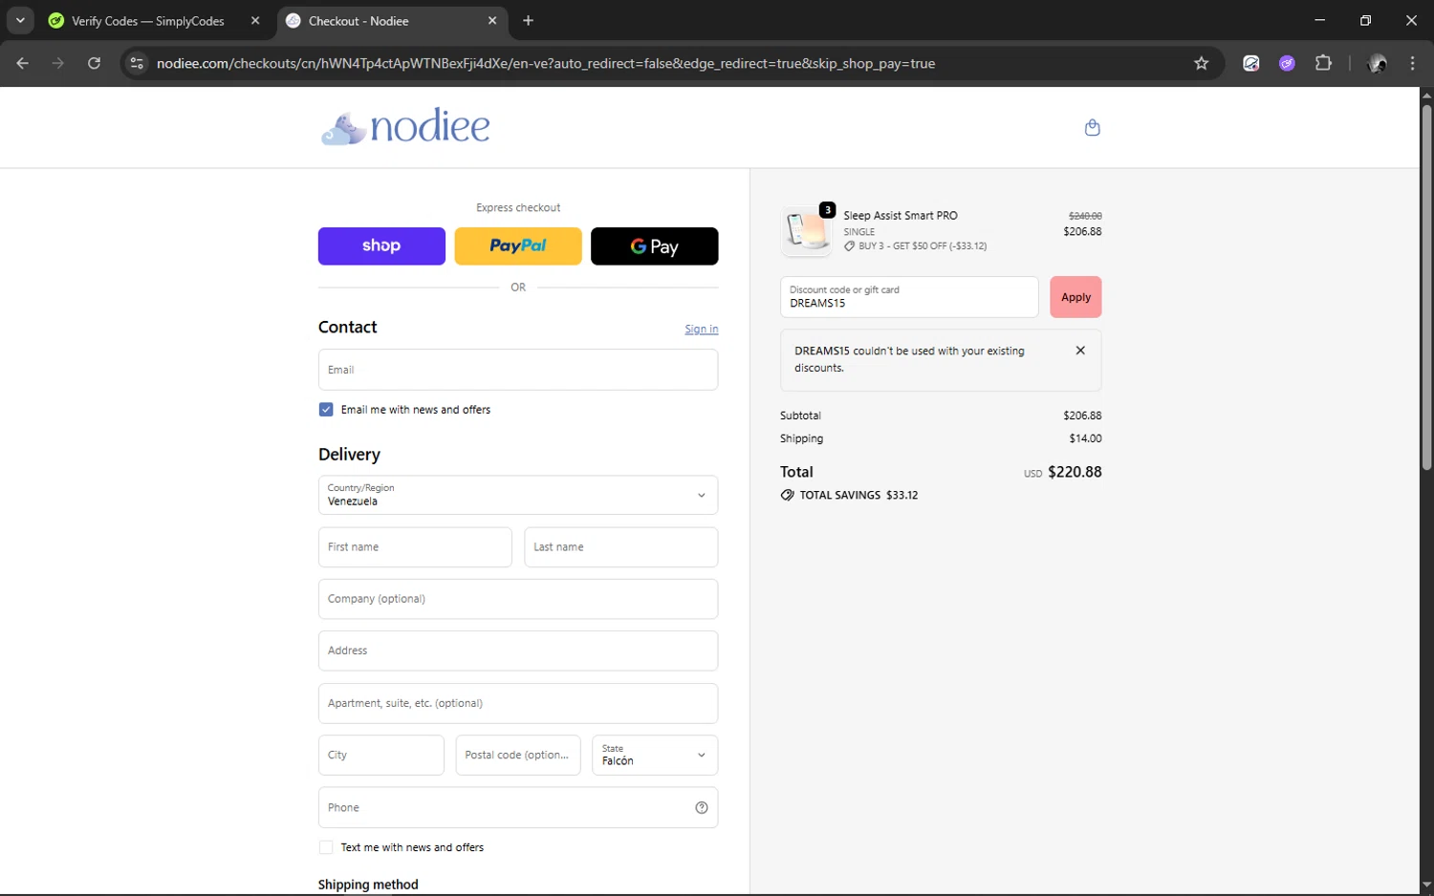1434x896 pixels.
Task: Click the nodiee logo
Action: (x=405, y=127)
